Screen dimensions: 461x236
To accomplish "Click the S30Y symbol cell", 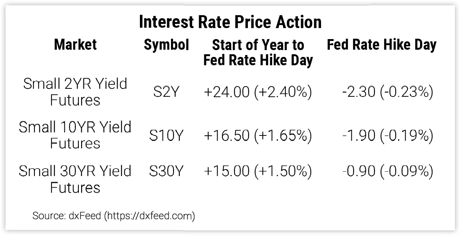I will pyautogui.click(x=166, y=171).
